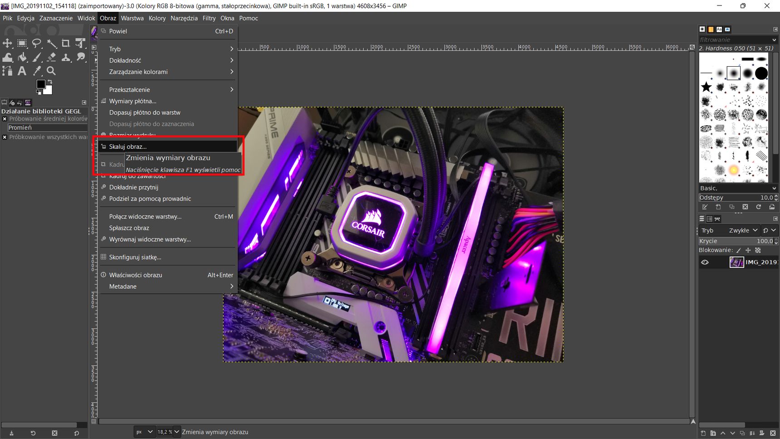Viewport: 780px width, 439px height.
Task: Select the Text tool with letter A
Action: pyautogui.click(x=22, y=71)
